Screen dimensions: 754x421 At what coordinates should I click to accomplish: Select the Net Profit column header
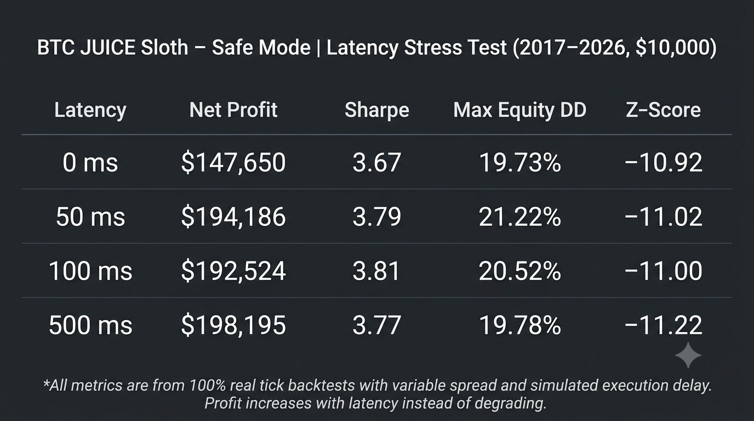coord(233,110)
